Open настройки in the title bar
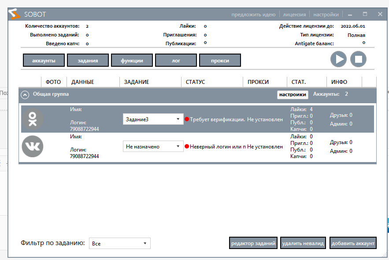 click(326, 14)
